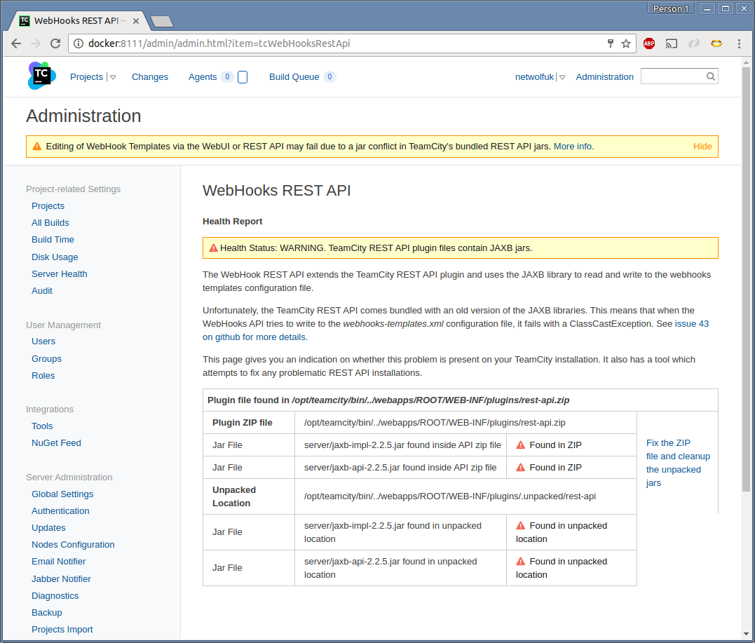Open the Agents page
This screenshot has height=643, width=755.
[x=202, y=77]
